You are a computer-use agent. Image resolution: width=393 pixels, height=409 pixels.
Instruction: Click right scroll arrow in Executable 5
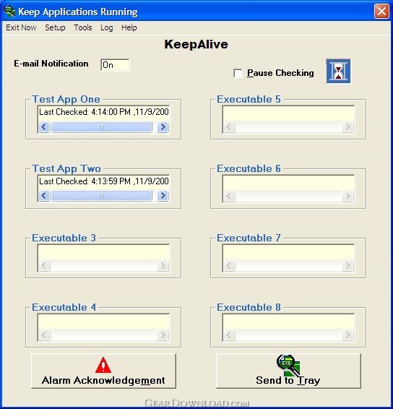pos(348,127)
